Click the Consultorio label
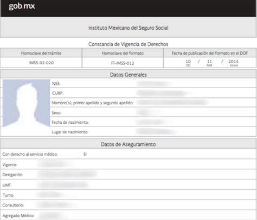The height and width of the screenshot is (220, 257). point(13,205)
